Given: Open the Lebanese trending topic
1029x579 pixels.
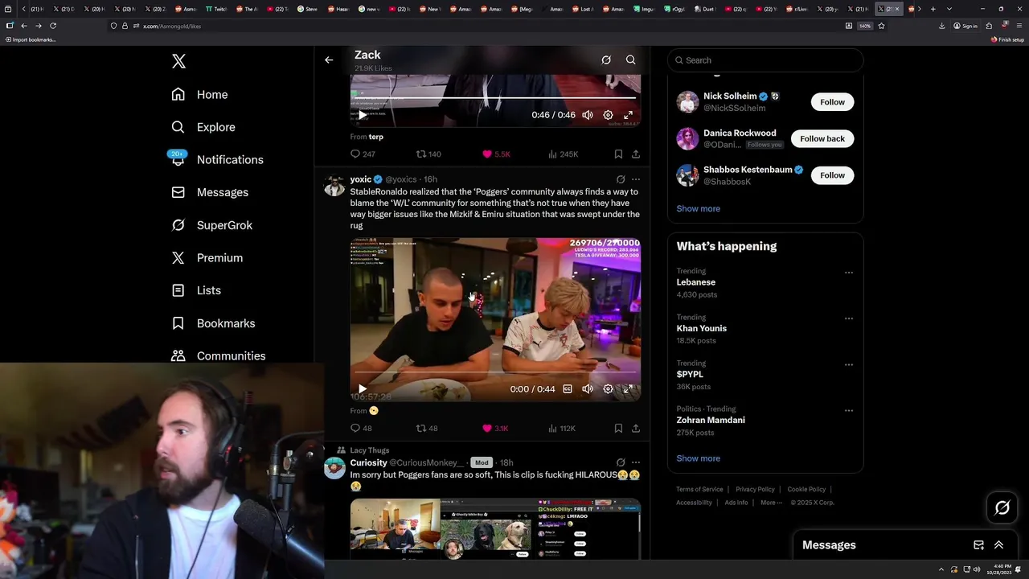Looking at the screenshot, I should (x=696, y=282).
